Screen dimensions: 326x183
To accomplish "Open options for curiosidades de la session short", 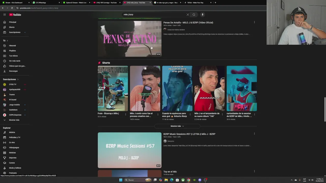I will coord(254,114).
